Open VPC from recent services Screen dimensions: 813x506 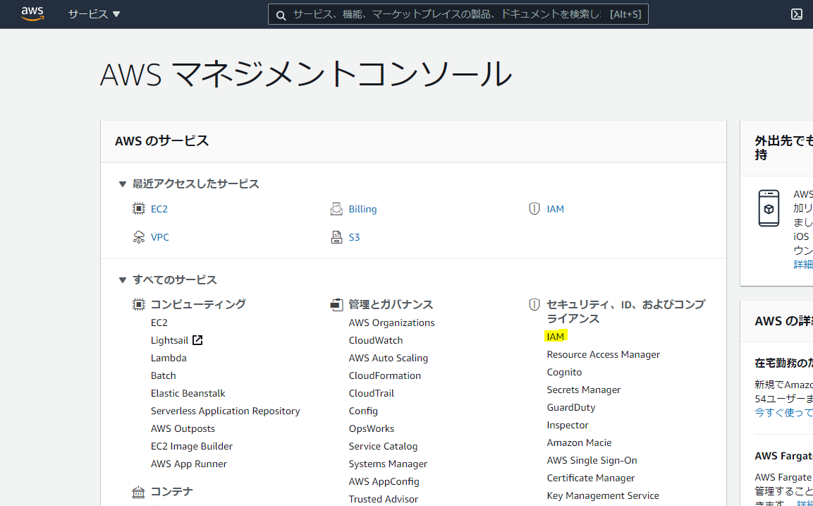(x=159, y=237)
